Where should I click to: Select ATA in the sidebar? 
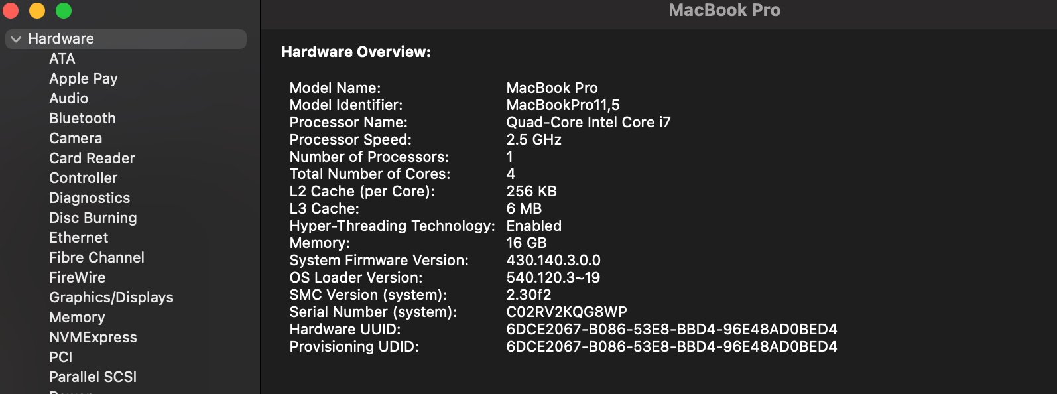click(62, 59)
